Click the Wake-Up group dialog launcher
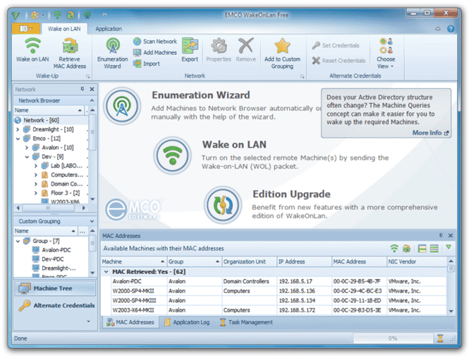The image size is (469, 356). pos(88,76)
